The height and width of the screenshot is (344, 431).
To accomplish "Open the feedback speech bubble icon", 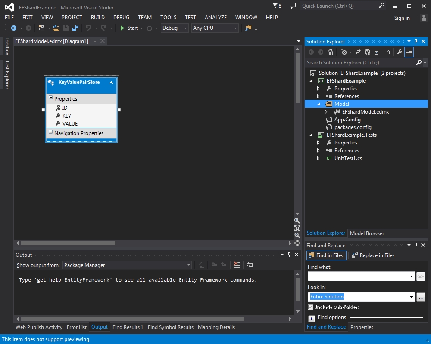I will tap(293, 6).
